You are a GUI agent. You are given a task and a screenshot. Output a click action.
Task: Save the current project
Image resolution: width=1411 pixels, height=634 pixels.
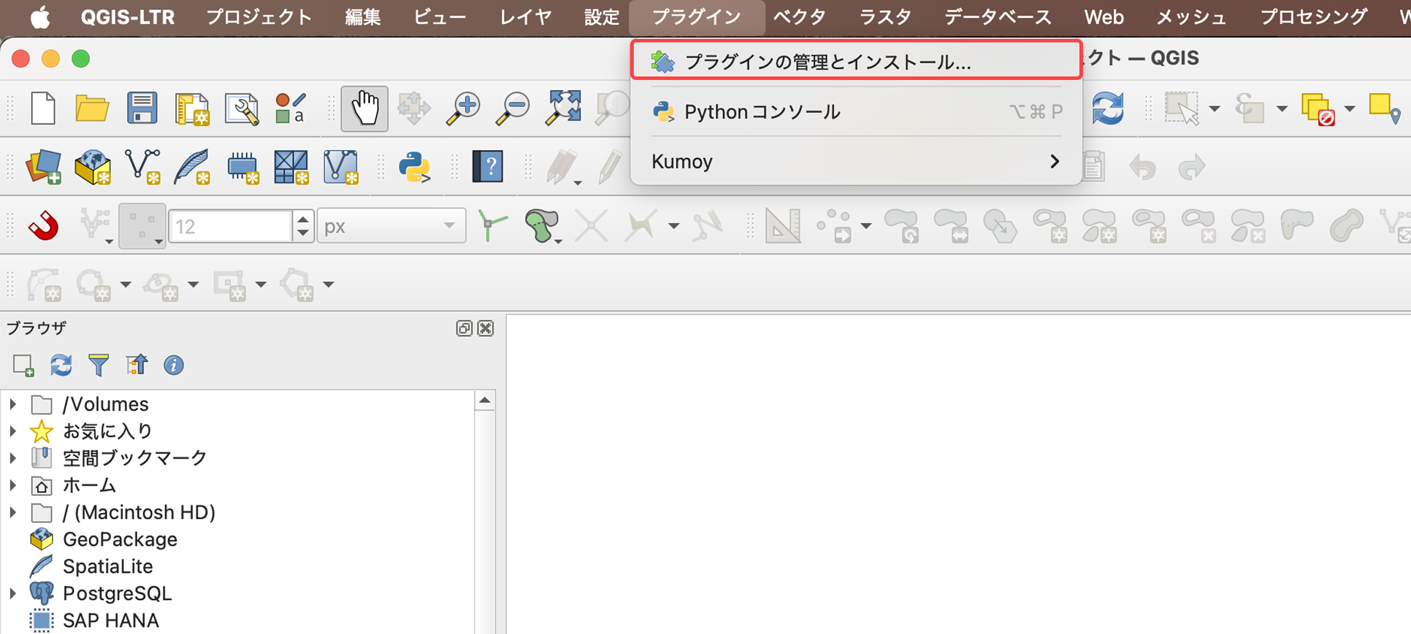tap(141, 108)
